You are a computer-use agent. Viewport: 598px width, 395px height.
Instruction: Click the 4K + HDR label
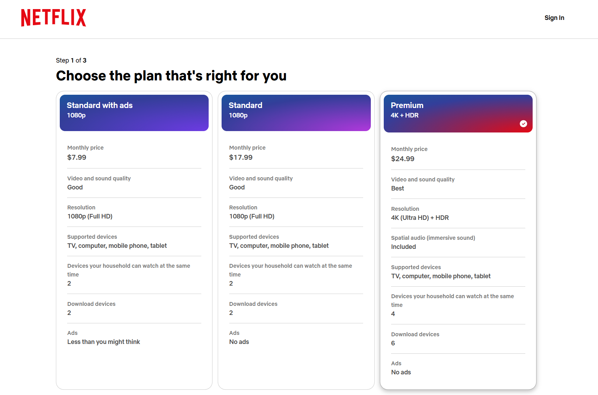coord(404,115)
